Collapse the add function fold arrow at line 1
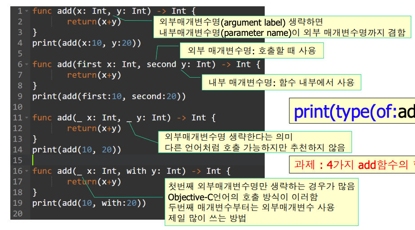 click(x=26, y=11)
